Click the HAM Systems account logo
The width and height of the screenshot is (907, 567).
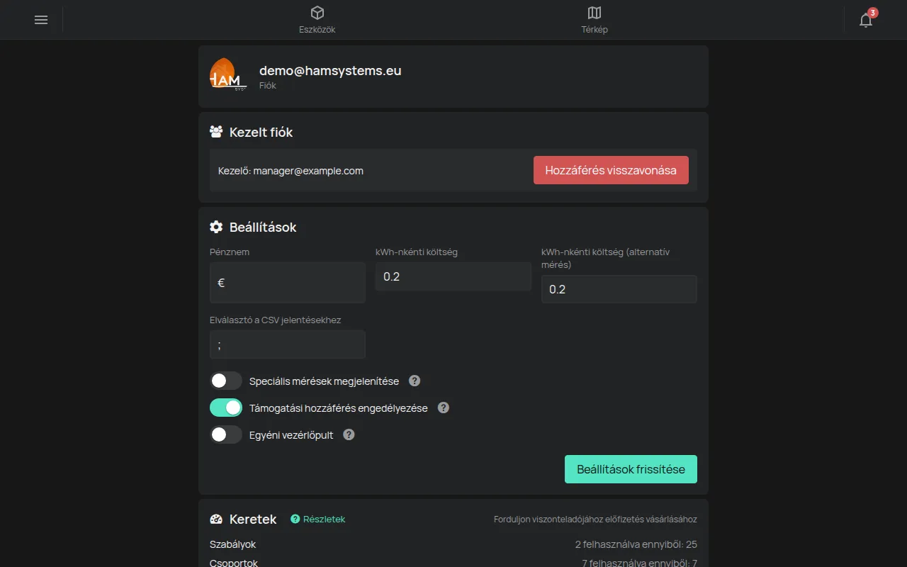tap(228, 74)
